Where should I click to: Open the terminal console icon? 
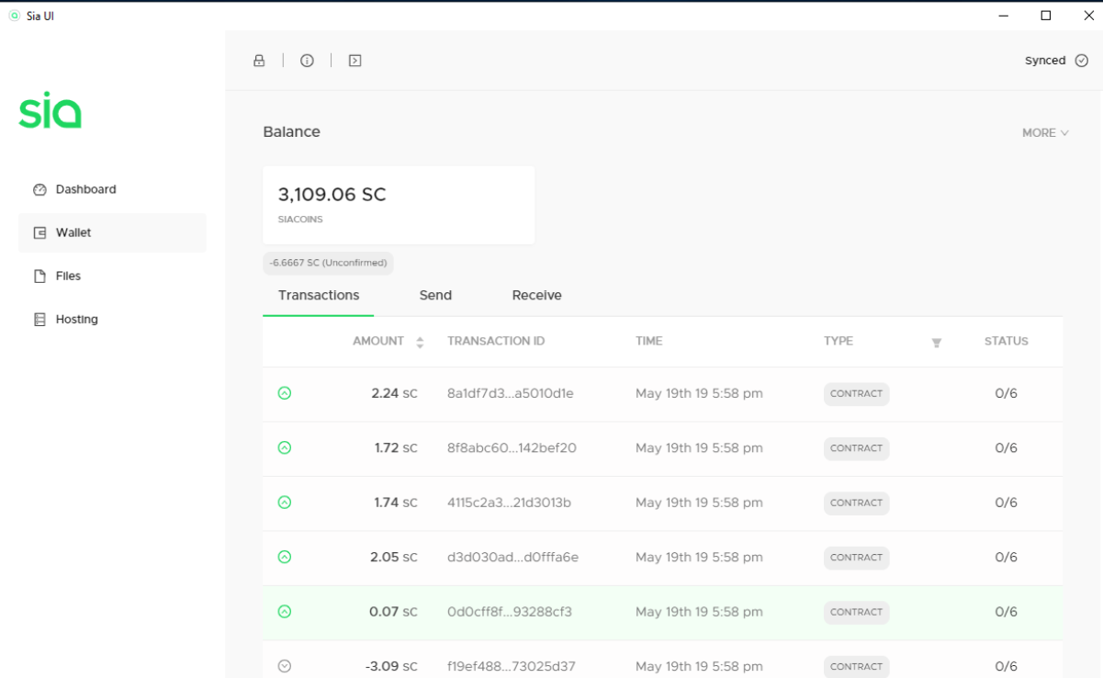[x=355, y=60]
